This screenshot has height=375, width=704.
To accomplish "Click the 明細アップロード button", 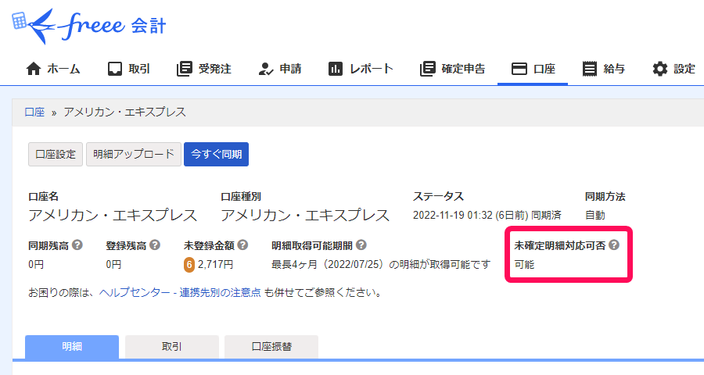I will pyautogui.click(x=134, y=155).
